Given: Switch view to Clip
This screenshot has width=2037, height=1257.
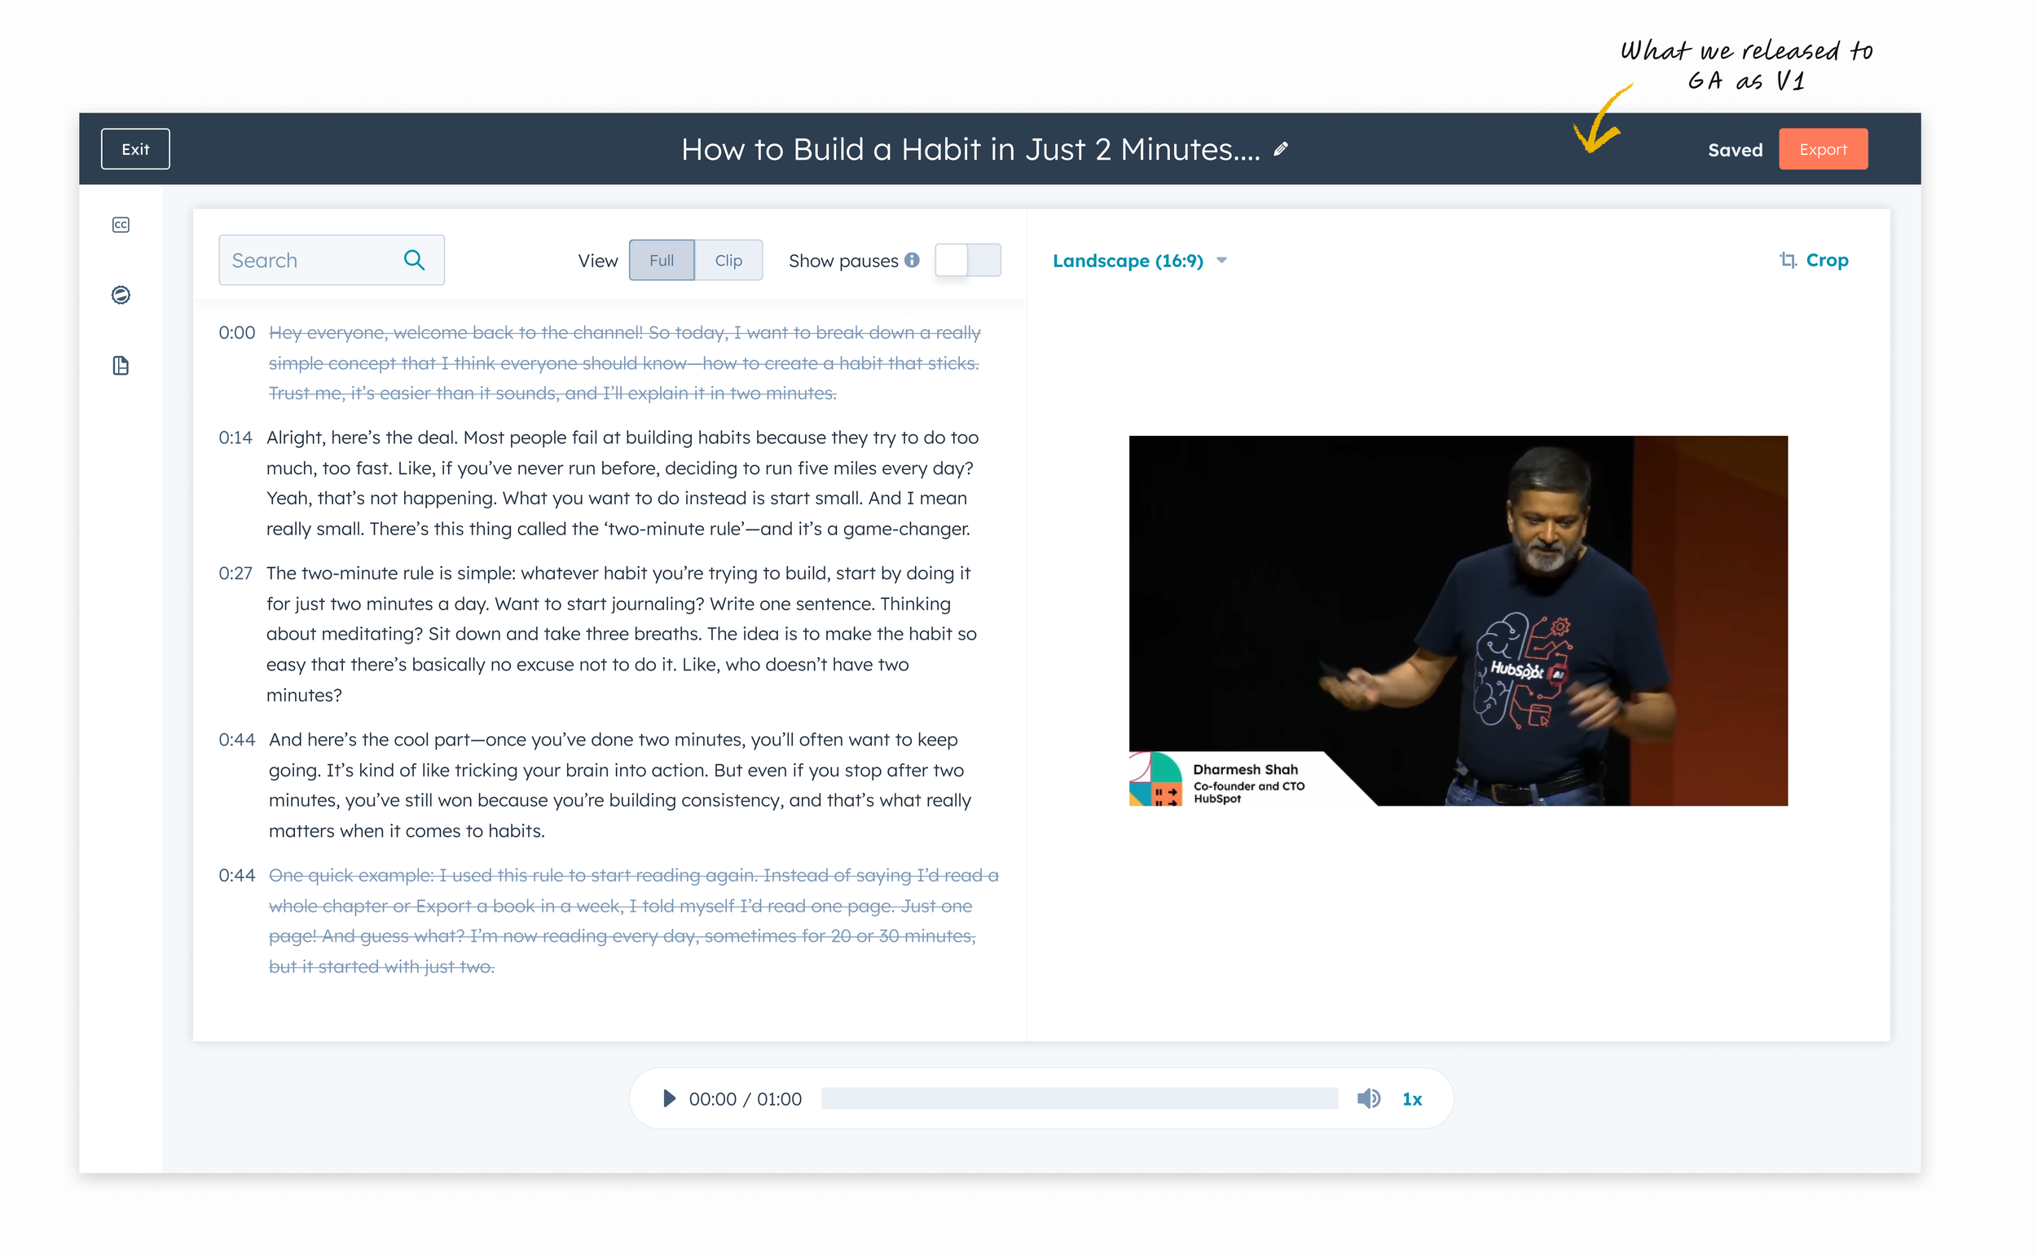Looking at the screenshot, I should [728, 260].
